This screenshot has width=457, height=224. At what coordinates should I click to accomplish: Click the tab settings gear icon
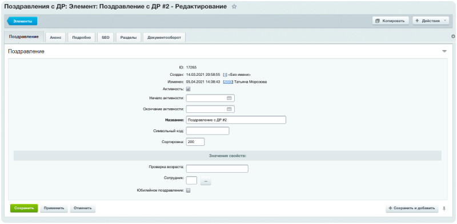coord(453,36)
